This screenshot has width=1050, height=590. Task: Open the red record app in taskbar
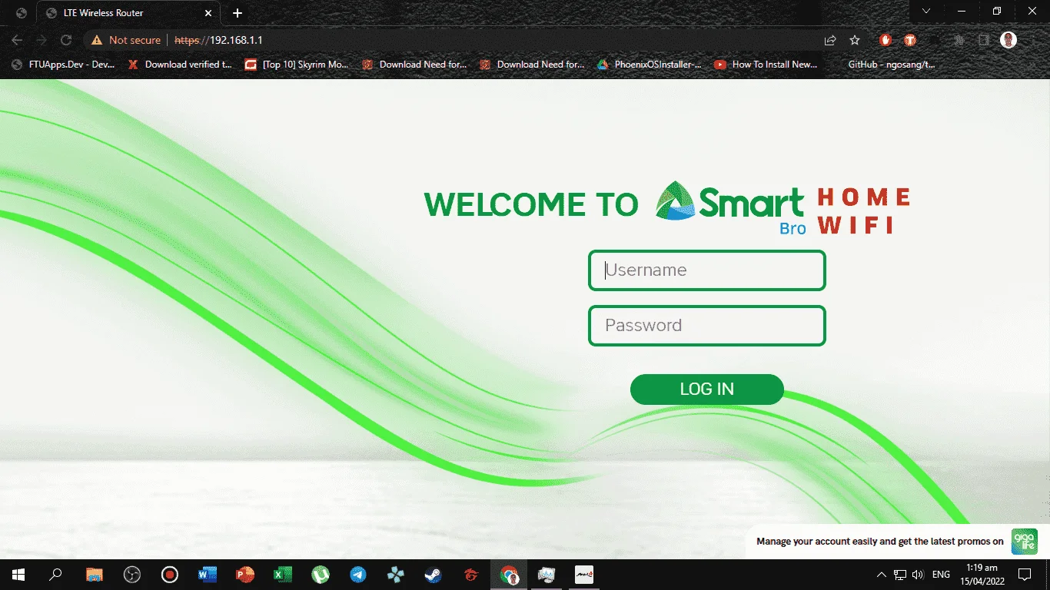point(170,575)
